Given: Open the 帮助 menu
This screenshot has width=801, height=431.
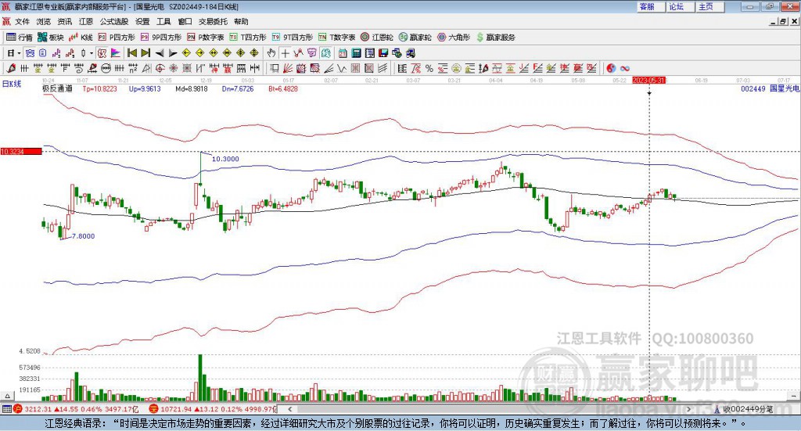Looking at the screenshot, I should tap(241, 21).
